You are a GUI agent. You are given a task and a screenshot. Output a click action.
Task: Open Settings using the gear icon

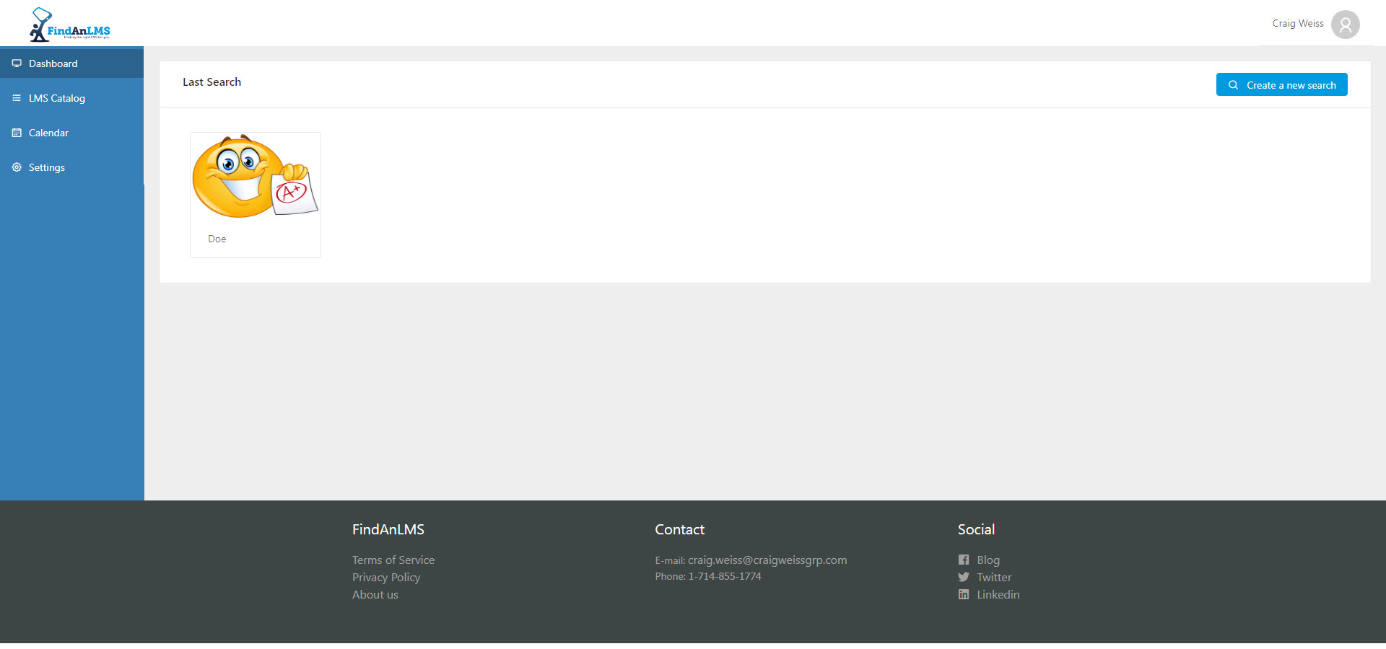tap(17, 167)
